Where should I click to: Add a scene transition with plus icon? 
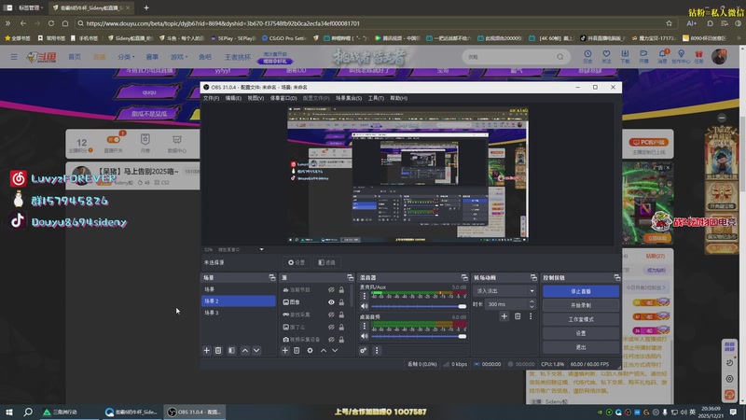504,316
